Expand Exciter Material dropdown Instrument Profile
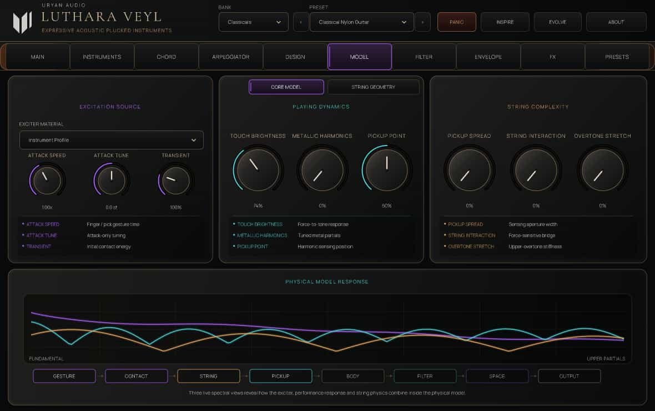 click(112, 140)
